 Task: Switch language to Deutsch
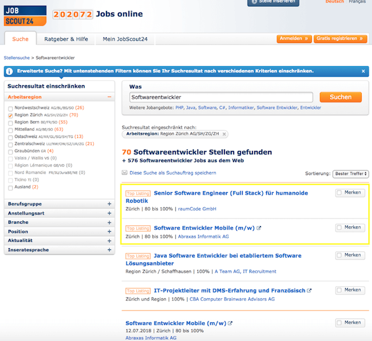[335, 2]
